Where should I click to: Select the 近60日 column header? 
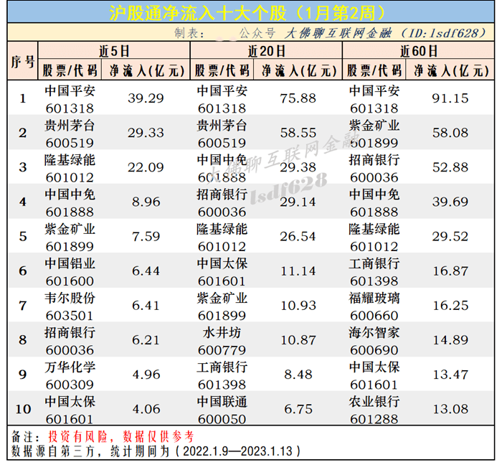tap(419, 51)
